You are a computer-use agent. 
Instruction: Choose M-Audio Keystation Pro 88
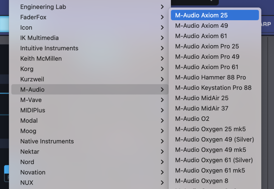coord(213,88)
